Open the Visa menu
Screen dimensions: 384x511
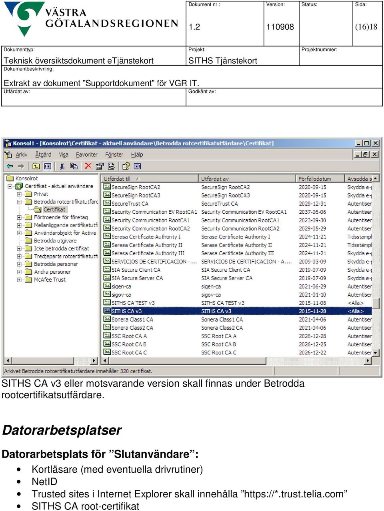tap(64, 155)
